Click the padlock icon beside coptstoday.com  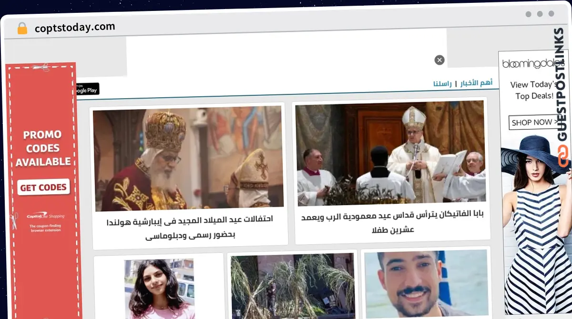pyautogui.click(x=22, y=29)
